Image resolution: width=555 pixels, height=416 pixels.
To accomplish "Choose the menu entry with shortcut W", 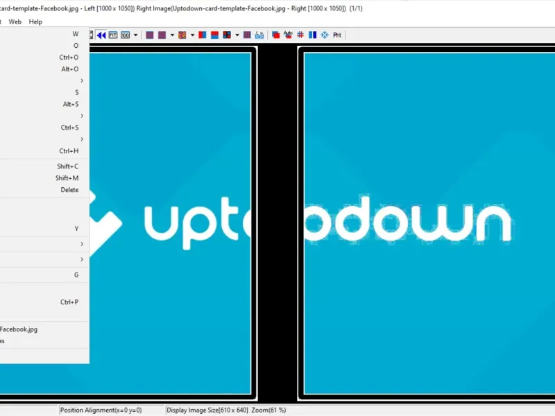I will 44,34.
